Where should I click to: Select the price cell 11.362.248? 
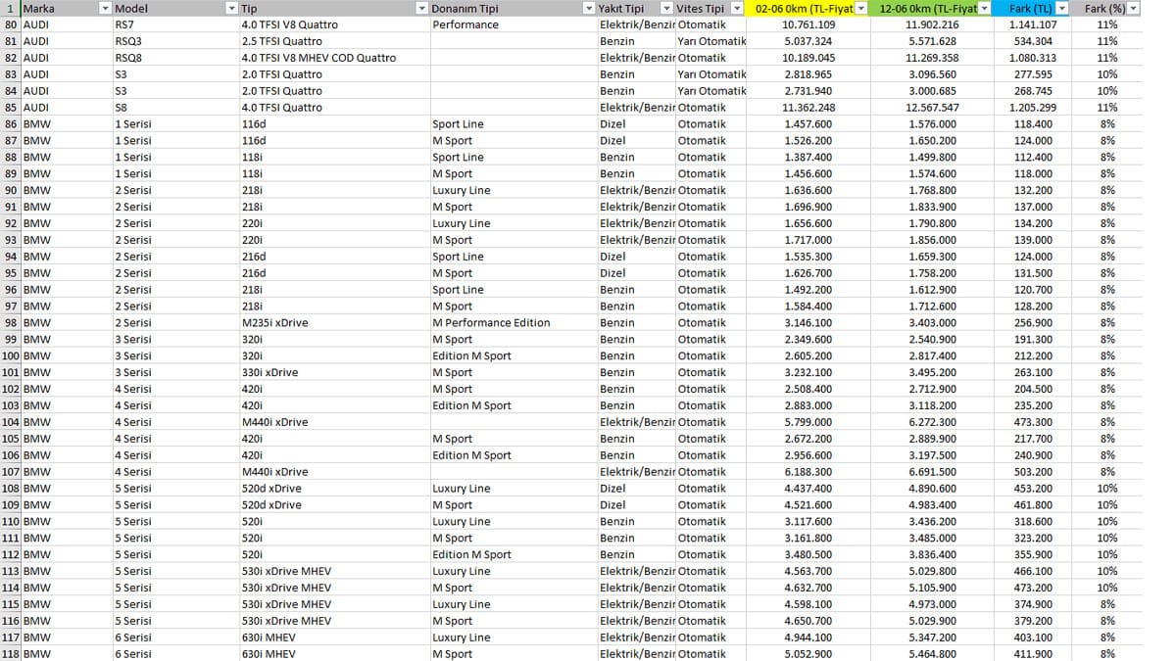click(809, 108)
